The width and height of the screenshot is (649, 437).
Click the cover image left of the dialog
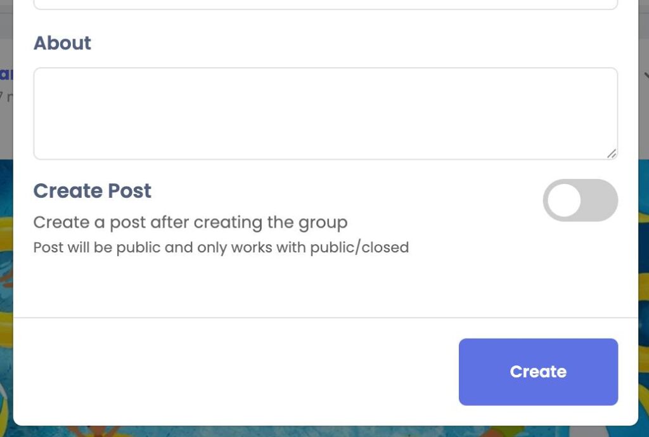point(6,290)
